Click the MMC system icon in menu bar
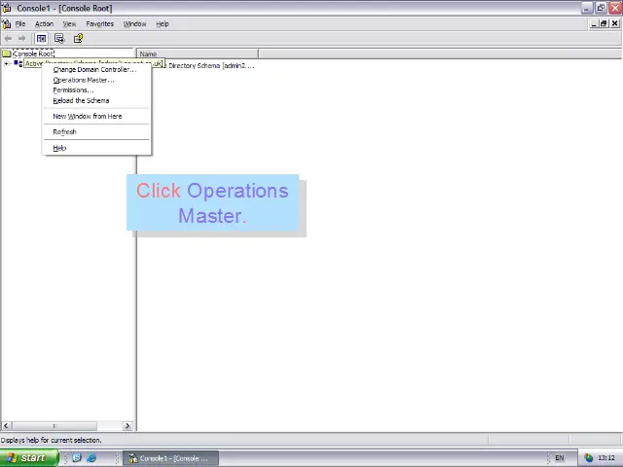Viewport: 623px width, 467px height. 6,23
